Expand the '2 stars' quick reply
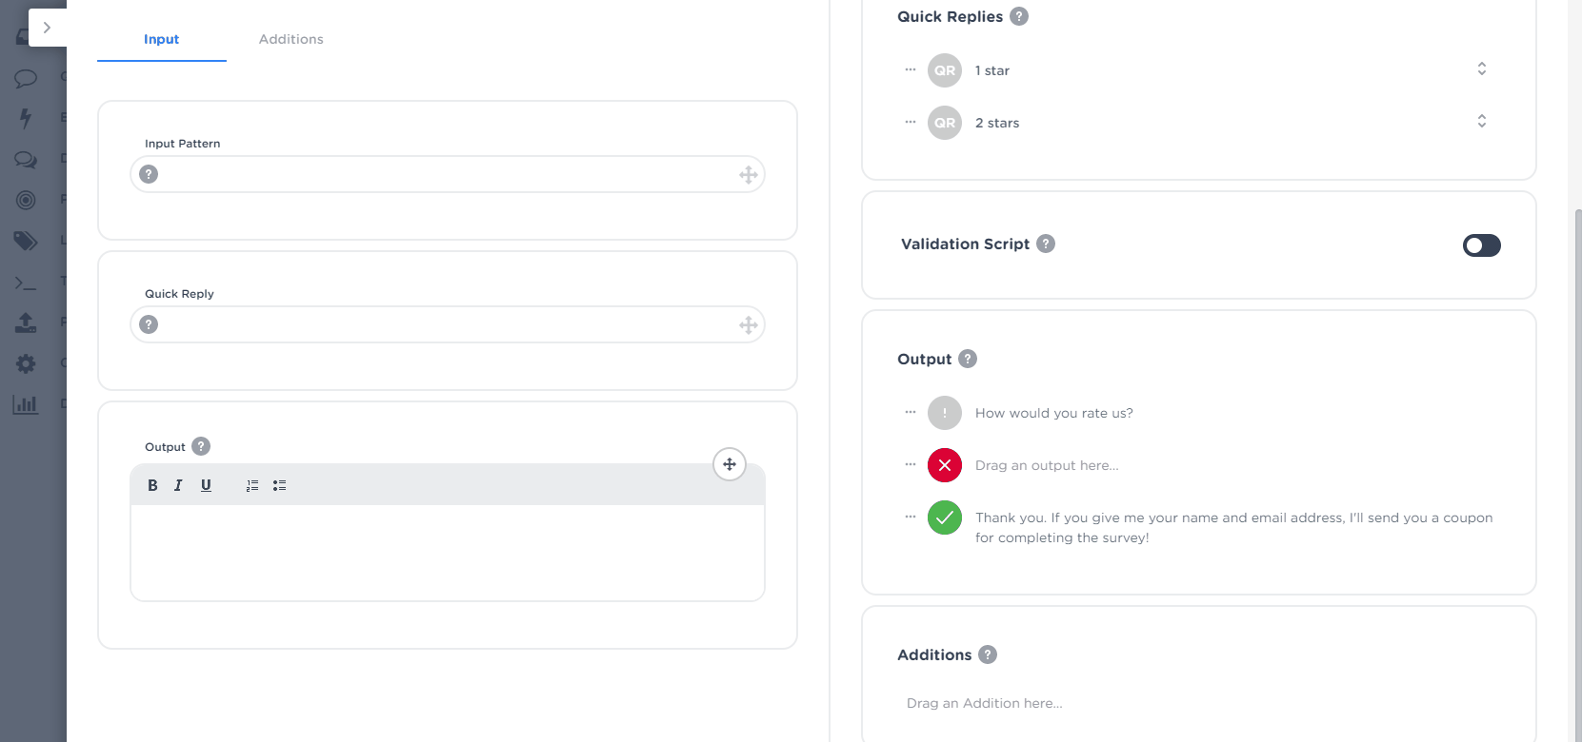The height and width of the screenshot is (742, 1582). [x=1481, y=122]
